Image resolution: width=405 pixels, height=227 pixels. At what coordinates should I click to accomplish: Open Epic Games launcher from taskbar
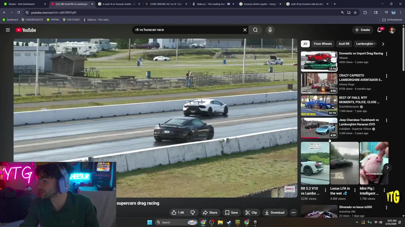pyautogui.click(x=255, y=222)
